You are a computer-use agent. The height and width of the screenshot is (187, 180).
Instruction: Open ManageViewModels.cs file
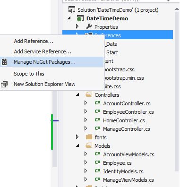129,180
